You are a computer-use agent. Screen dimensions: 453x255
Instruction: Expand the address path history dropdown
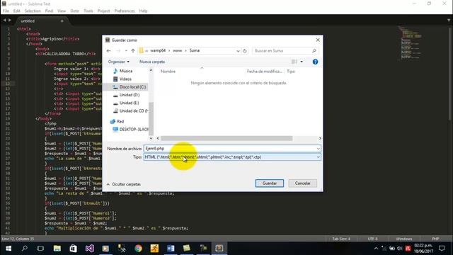pyautogui.click(x=238, y=50)
